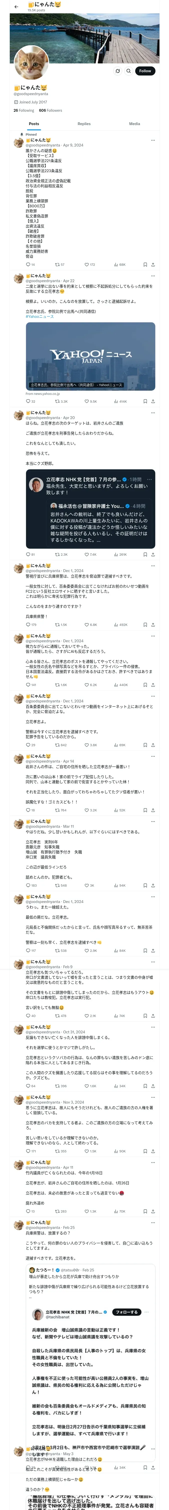Reply to the pinned Apr 9, 2024 post
The width and height of the screenshot is (169, 1510).
(27, 264)
